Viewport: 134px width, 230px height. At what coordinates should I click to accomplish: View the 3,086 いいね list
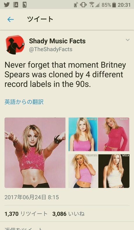[68, 214]
